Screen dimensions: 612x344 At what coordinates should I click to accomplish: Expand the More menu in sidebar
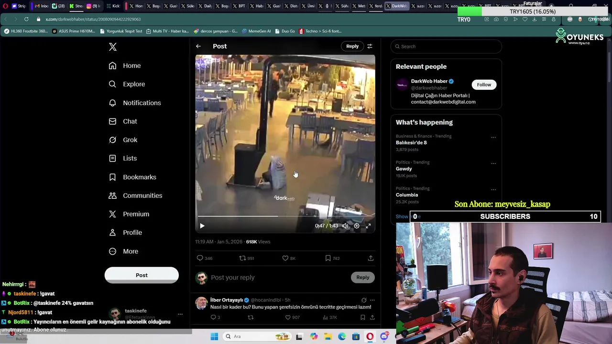[x=123, y=251]
